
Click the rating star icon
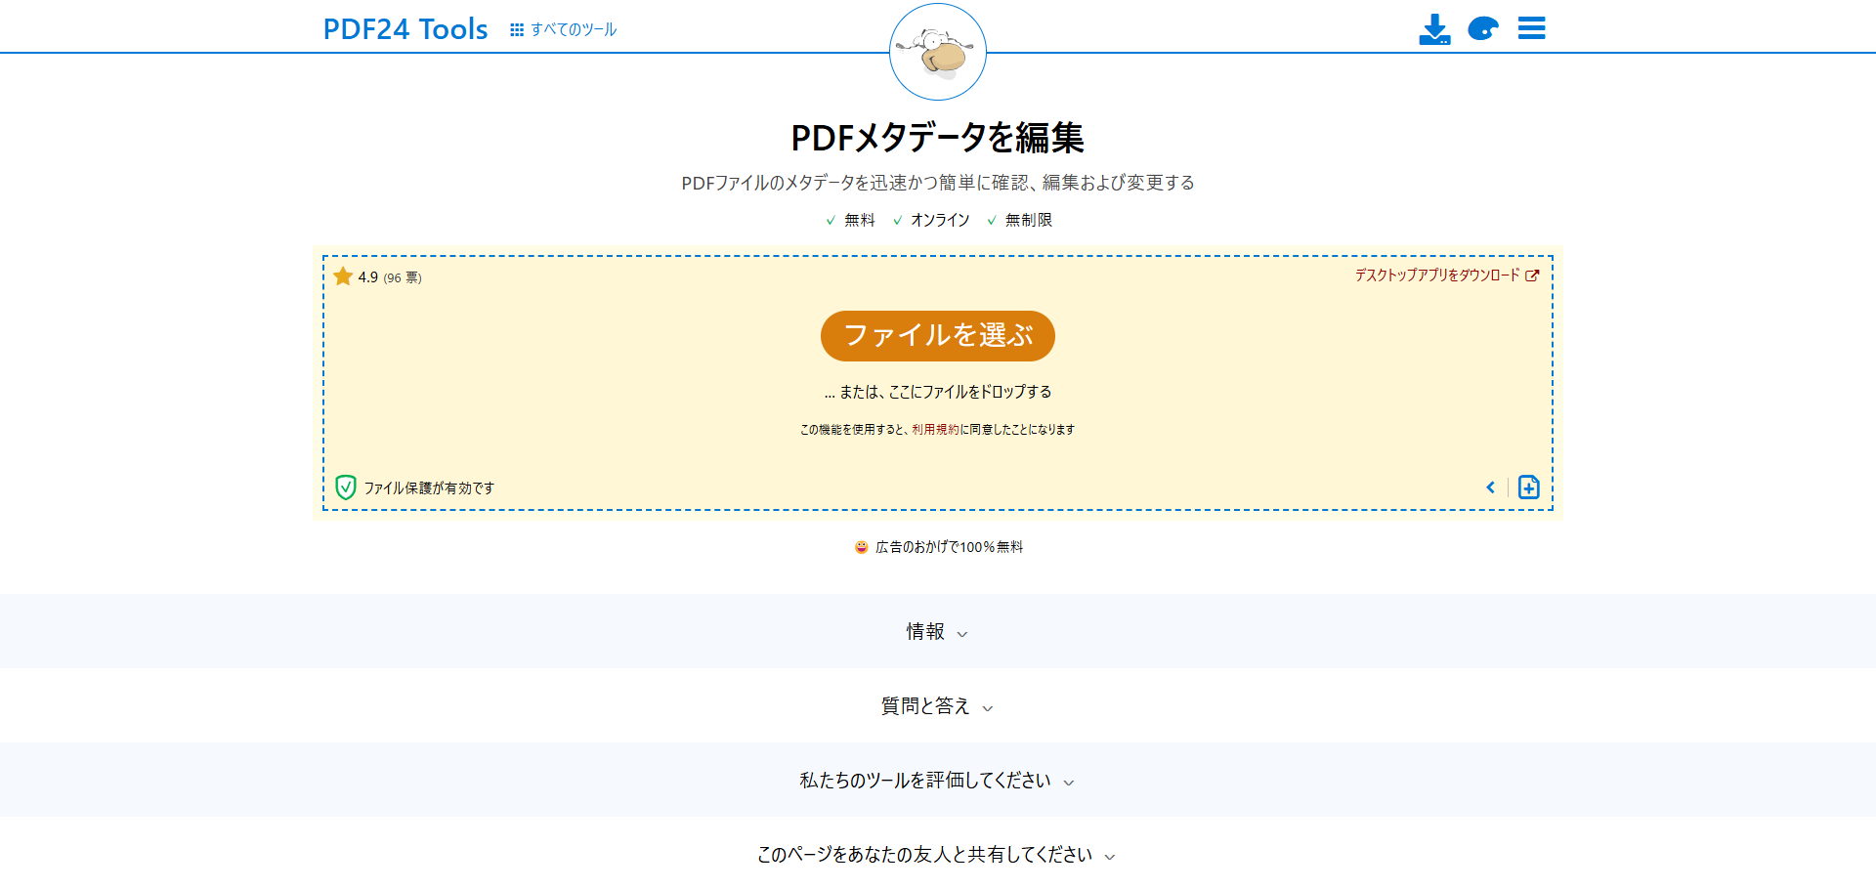[x=343, y=276]
